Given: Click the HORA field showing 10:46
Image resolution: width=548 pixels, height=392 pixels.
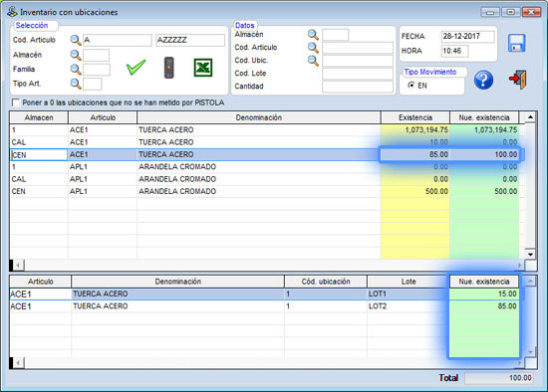Looking at the screenshot, I should point(455,51).
